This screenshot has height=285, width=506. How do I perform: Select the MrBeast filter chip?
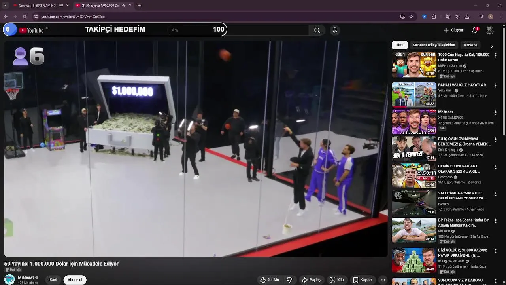tap(470, 45)
